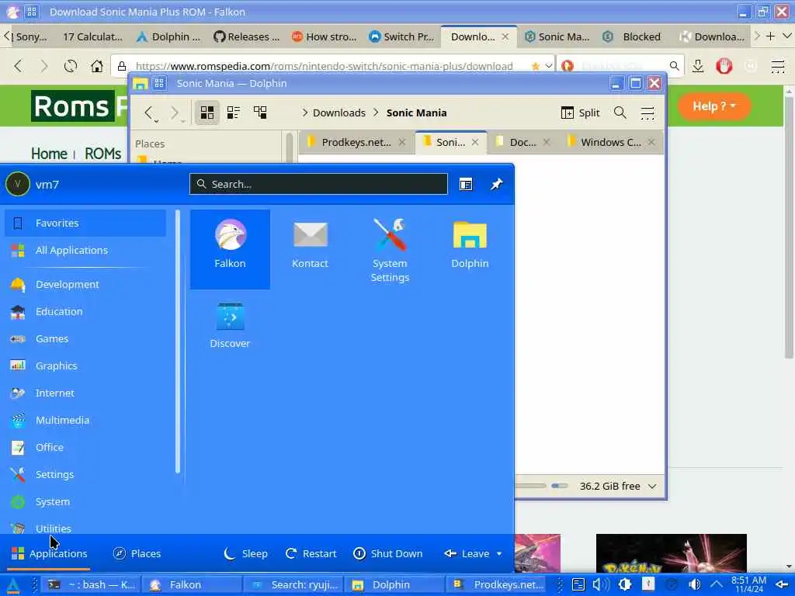795x596 pixels.
Task: Open the Education category
Action: (85, 312)
